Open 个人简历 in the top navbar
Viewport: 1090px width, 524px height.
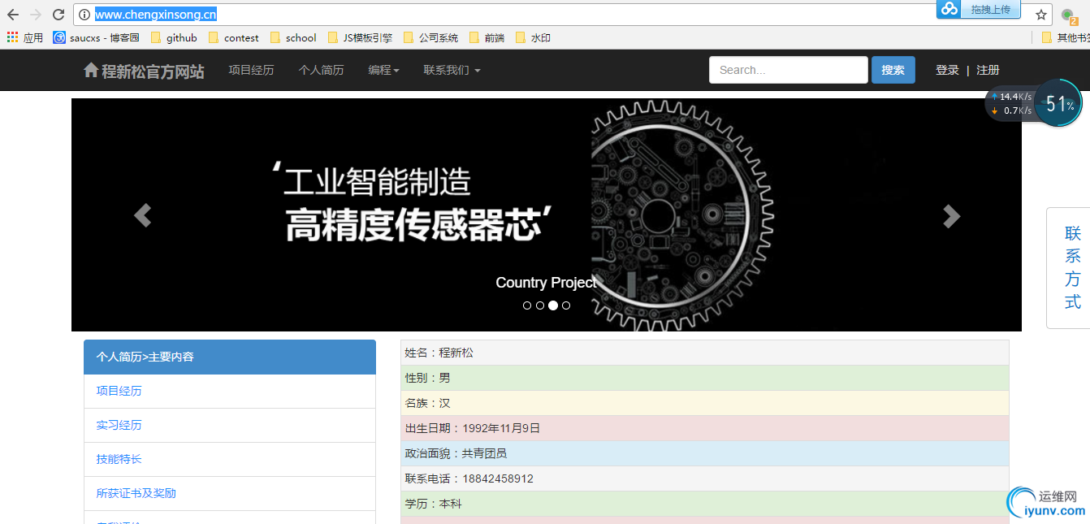point(321,71)
